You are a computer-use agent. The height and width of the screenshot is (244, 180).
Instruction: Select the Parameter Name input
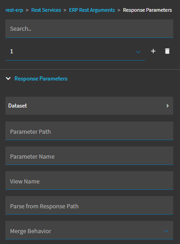[x=89, y=155]
